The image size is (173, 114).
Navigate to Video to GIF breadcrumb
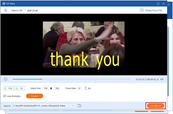(17, 10)
